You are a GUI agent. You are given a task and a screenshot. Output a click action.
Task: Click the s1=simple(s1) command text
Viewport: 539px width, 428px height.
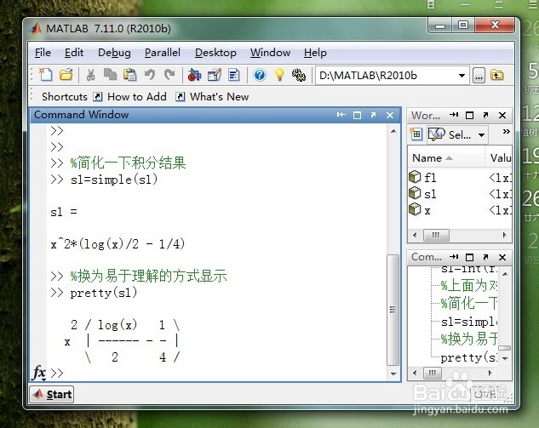[x=114, y=180]
